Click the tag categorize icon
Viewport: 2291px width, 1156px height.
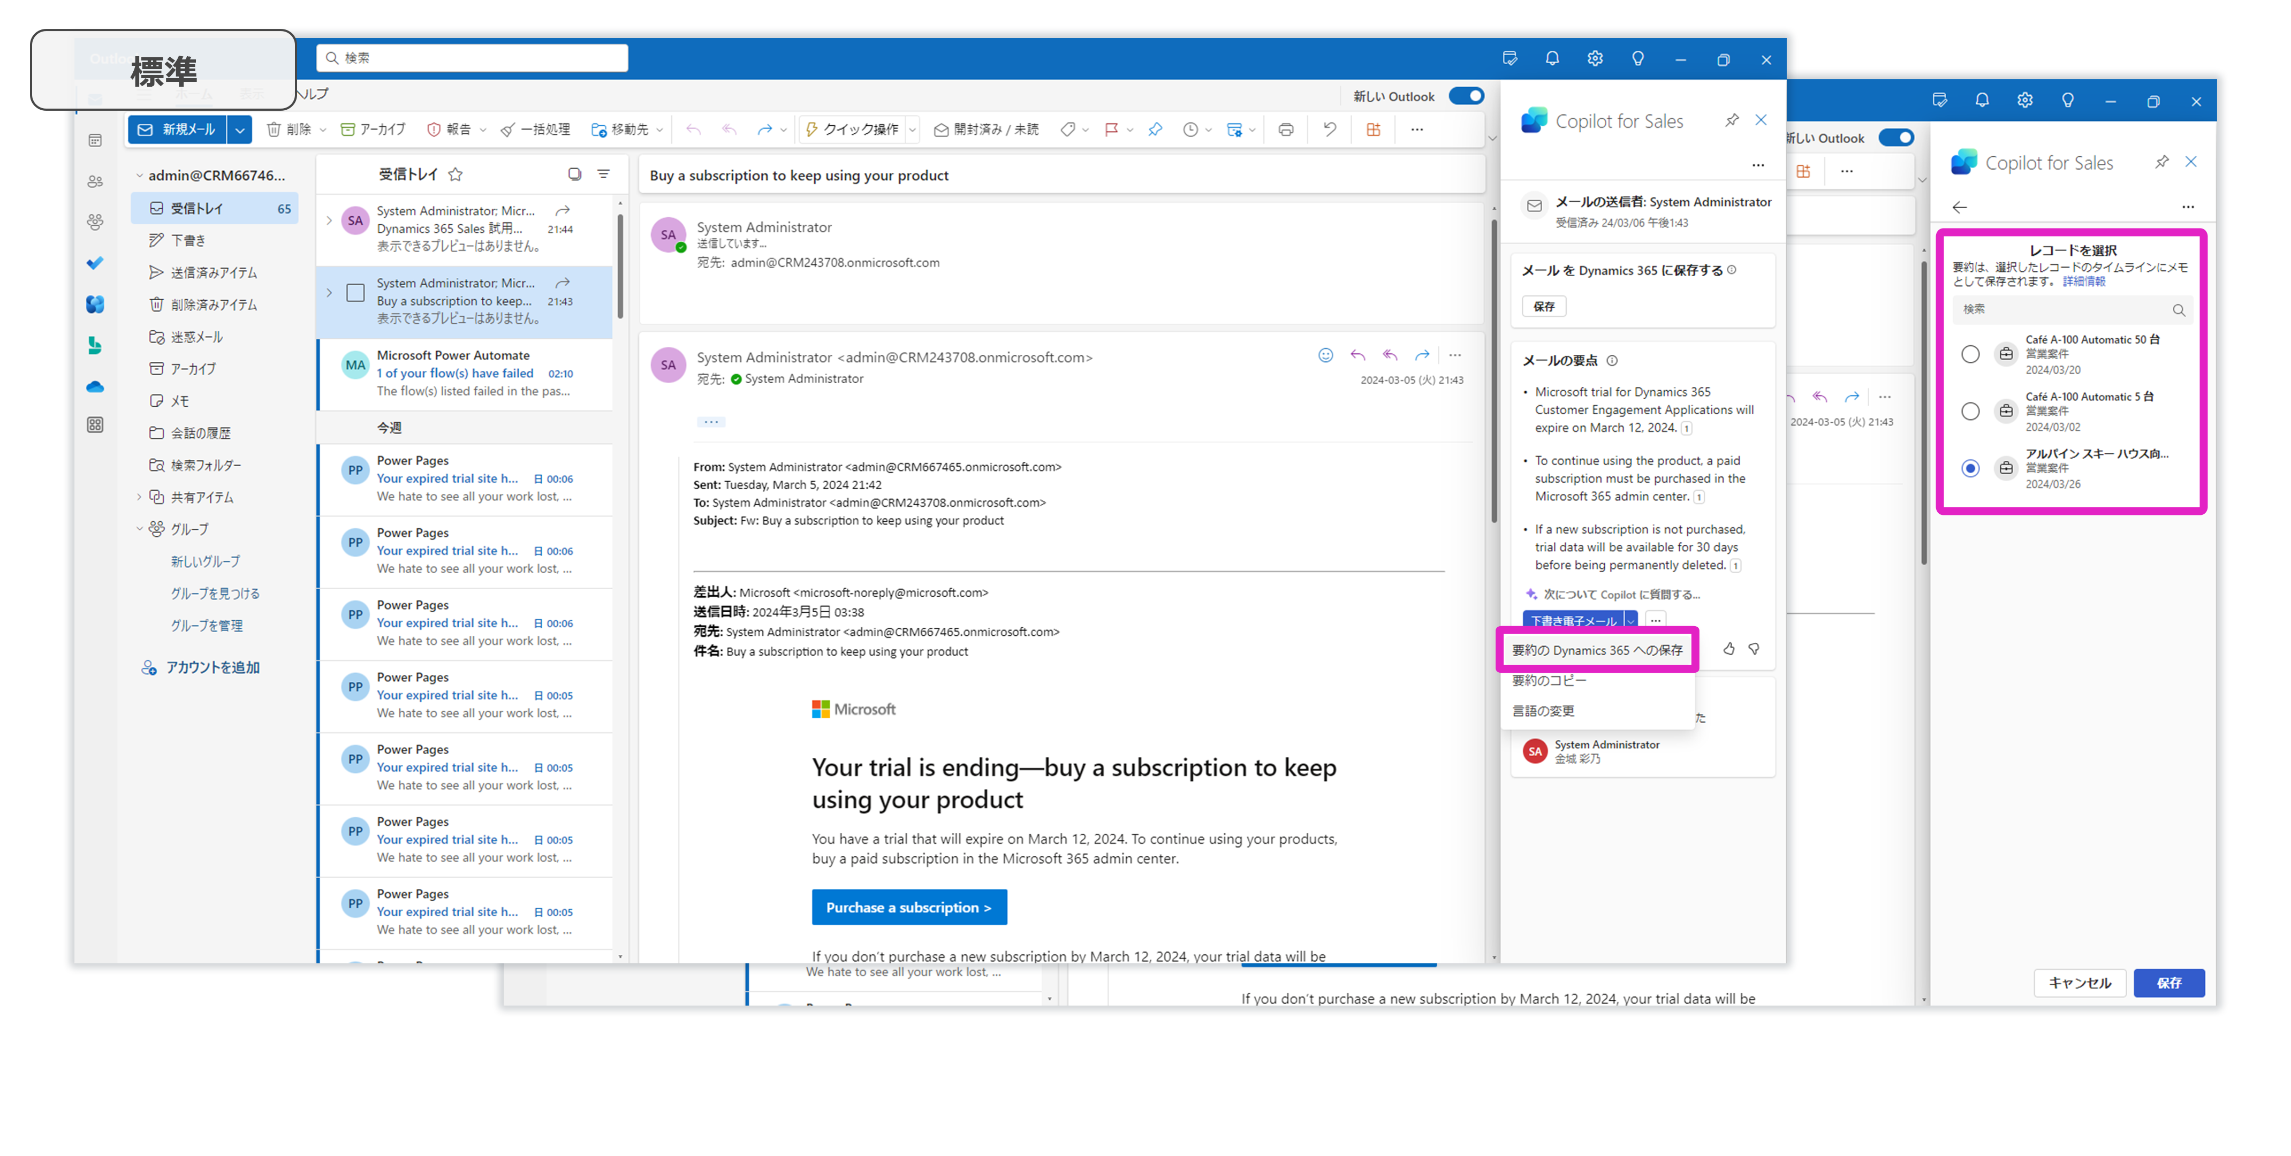tap(1067, 130)
